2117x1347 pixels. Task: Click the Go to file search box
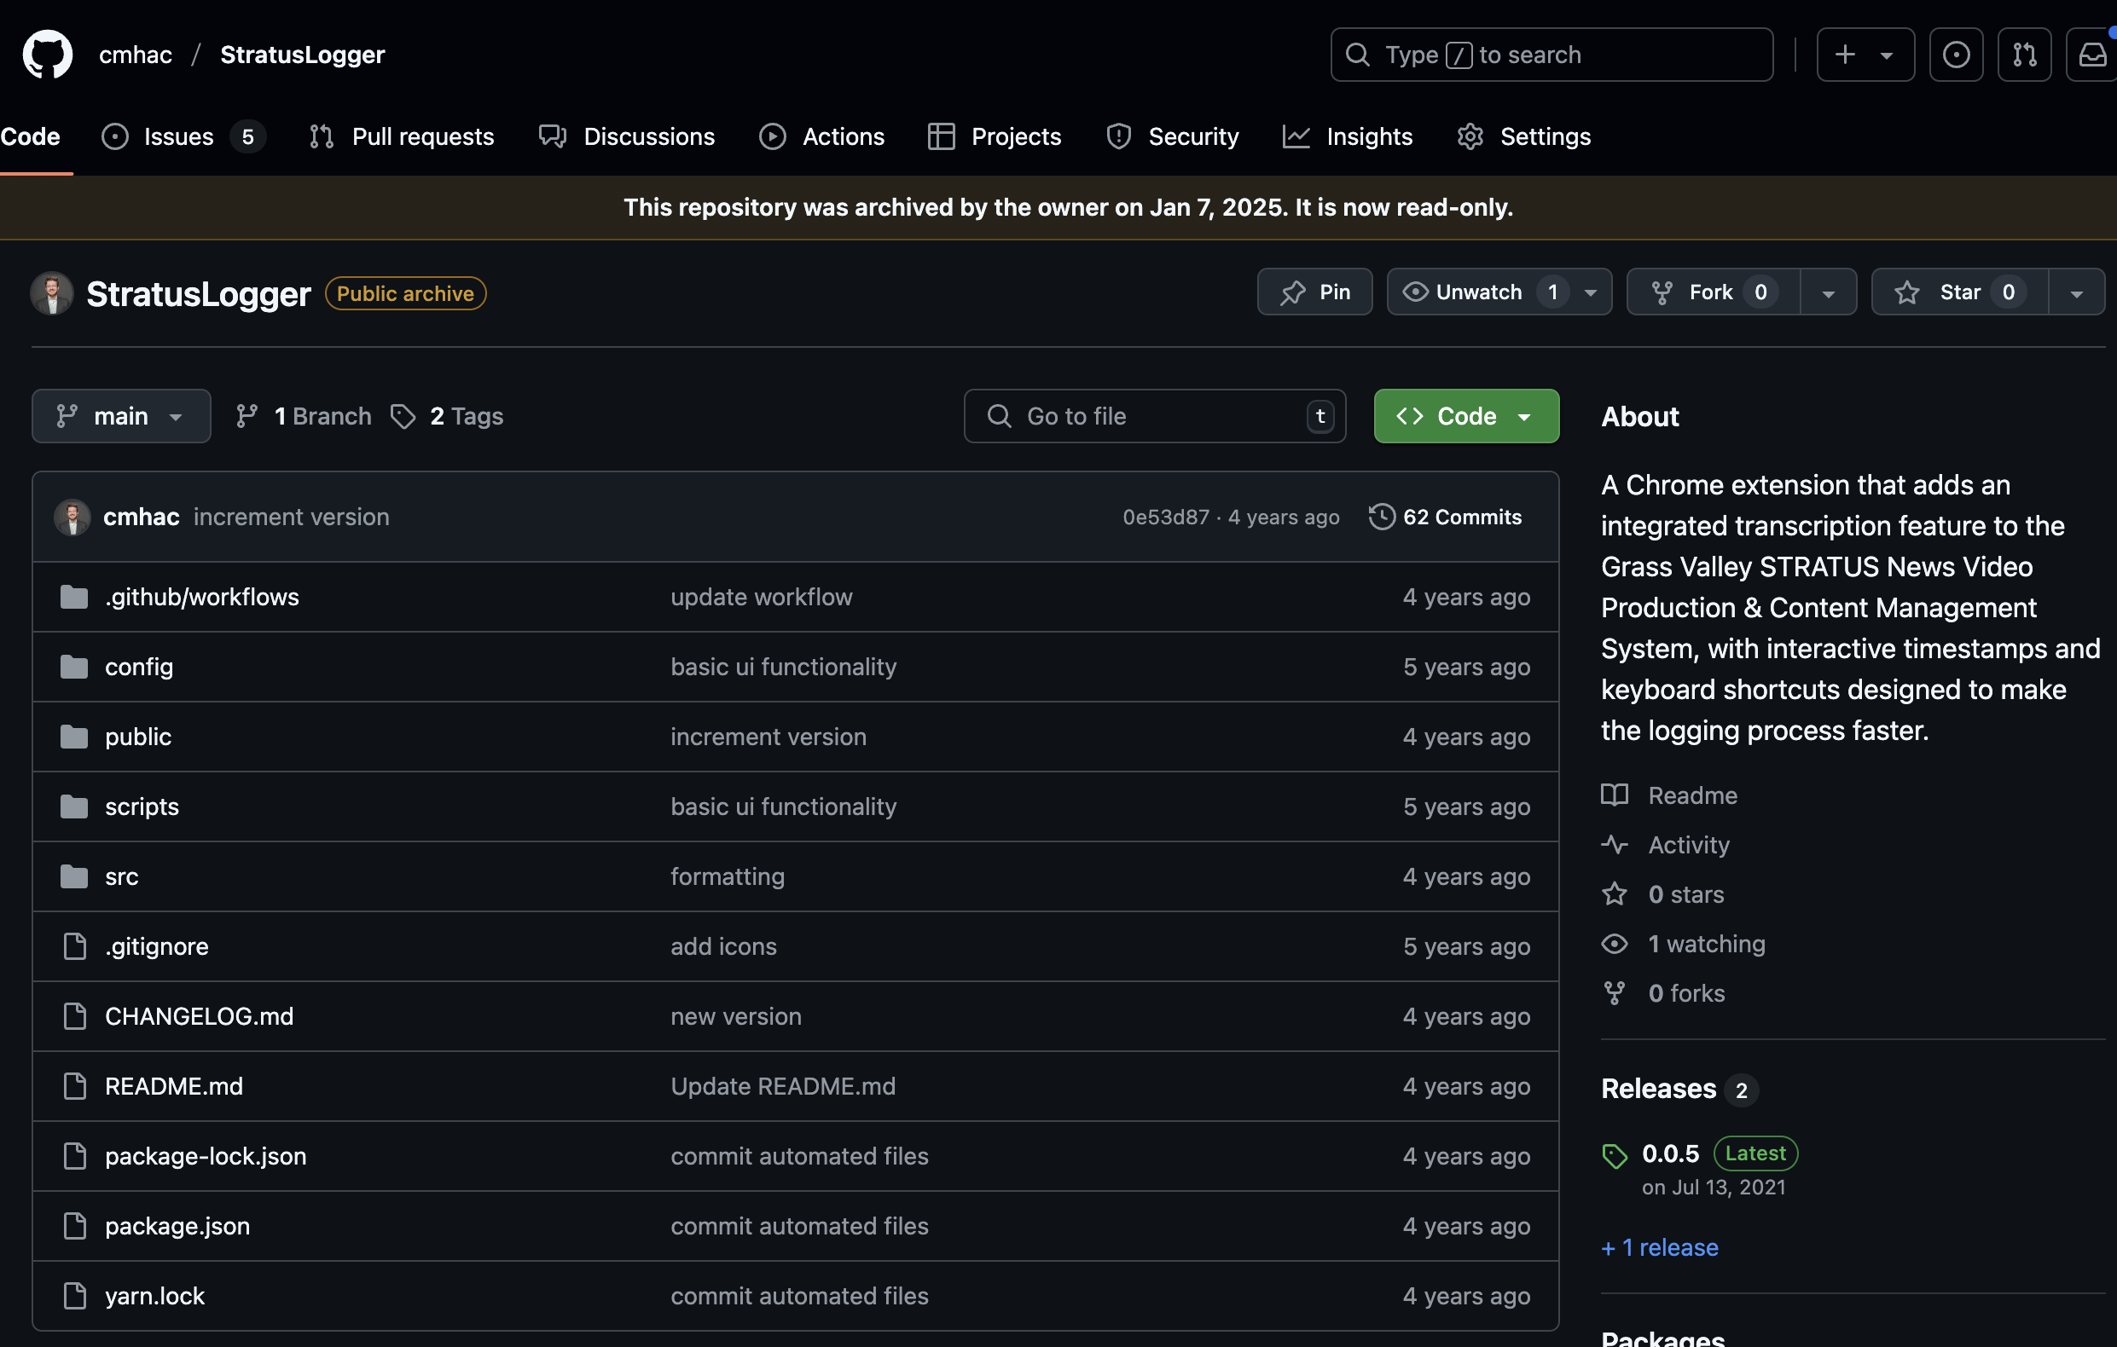coord(1154,416)
